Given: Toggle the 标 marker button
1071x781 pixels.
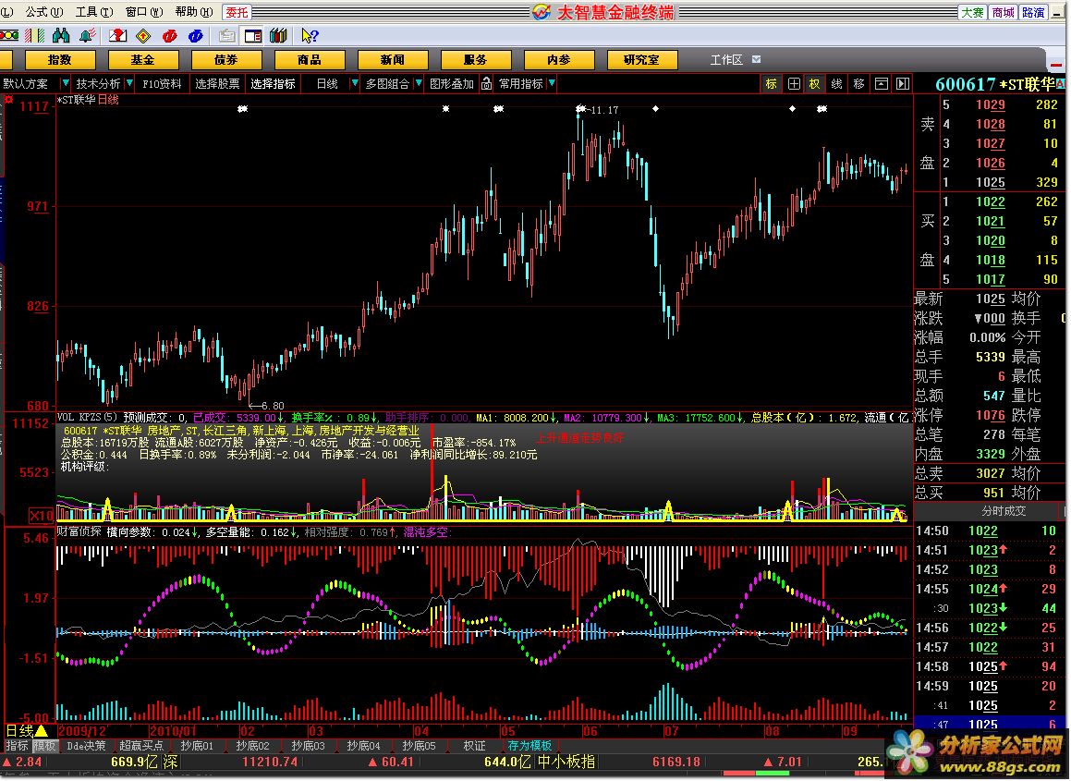Looking at the screenshot, I should coord(772,83).
